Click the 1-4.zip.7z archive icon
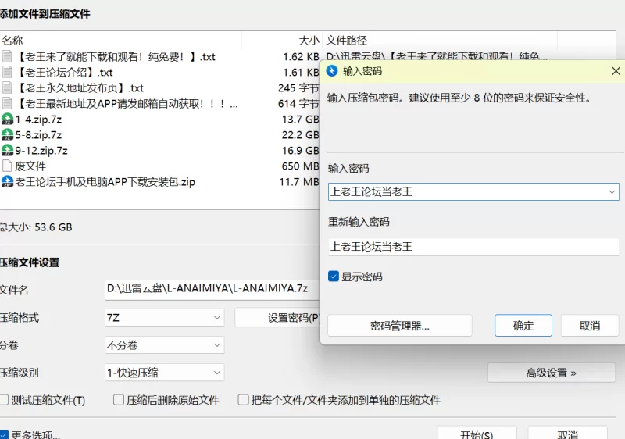The image size is (625, 439). click(7, 120)
